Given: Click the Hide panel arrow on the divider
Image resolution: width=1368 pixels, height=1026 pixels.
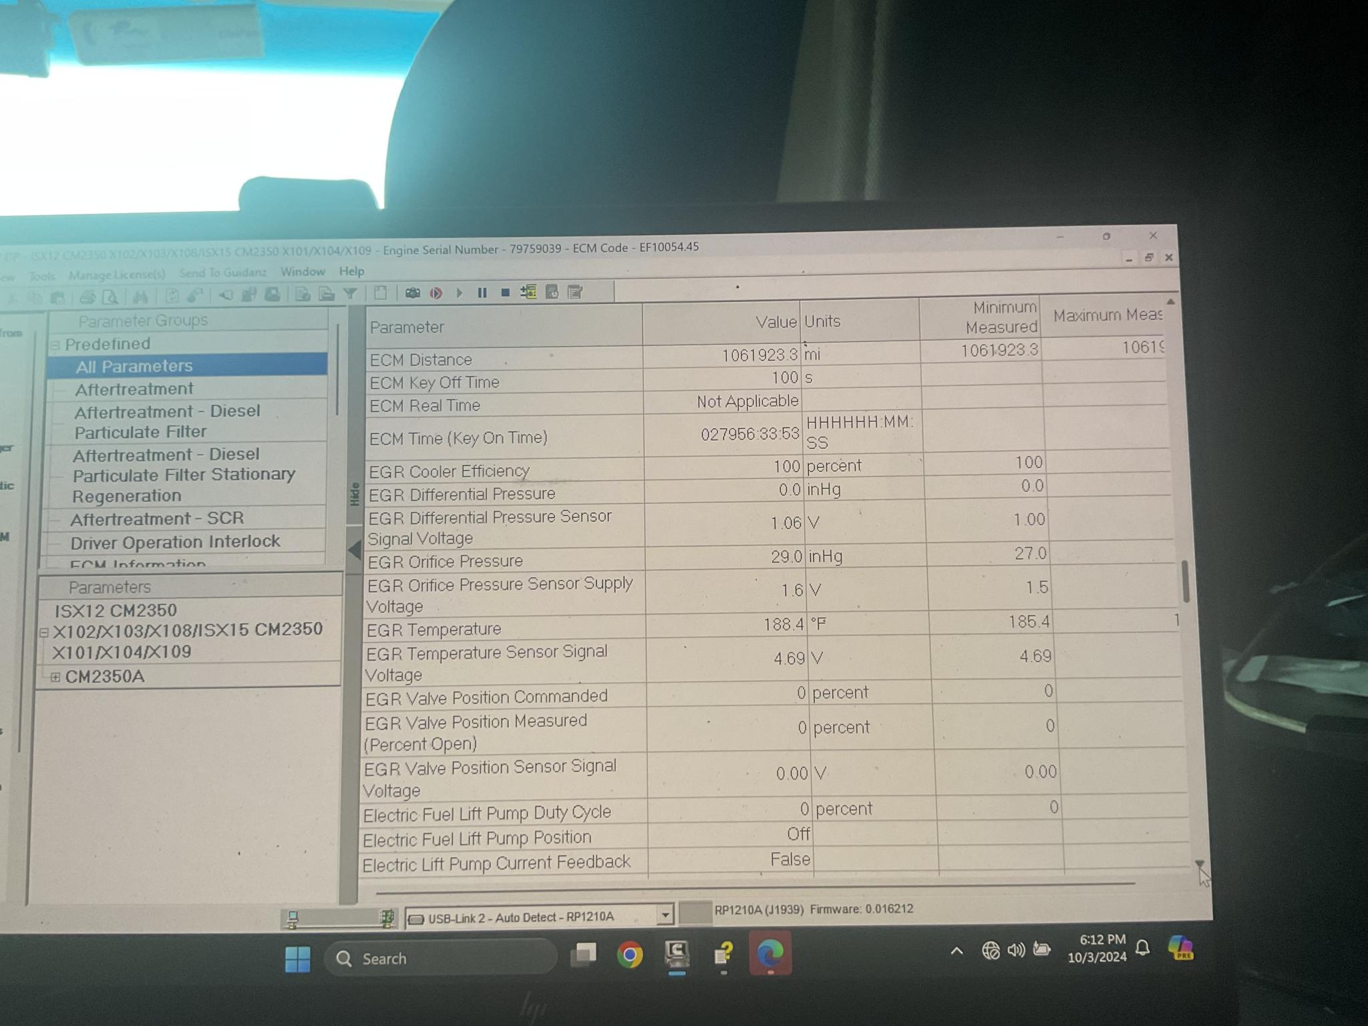Looking at the screenshot, I should coord(355,550).
